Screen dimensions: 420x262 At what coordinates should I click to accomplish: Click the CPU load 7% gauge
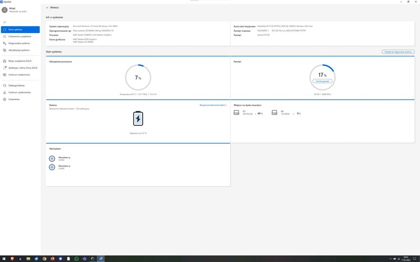(x=138, y=78)
